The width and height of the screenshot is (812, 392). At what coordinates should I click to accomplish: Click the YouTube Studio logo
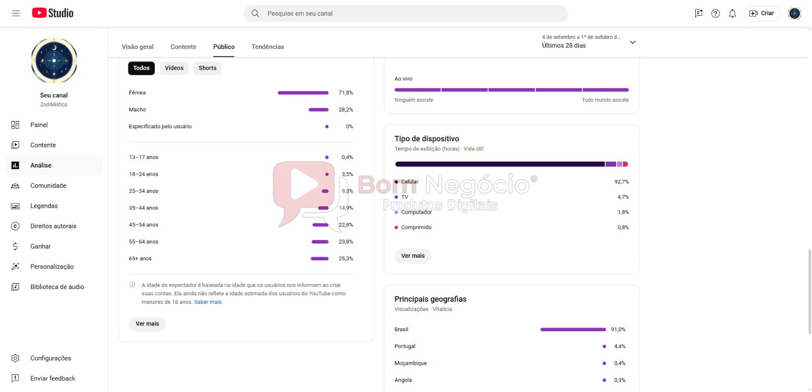(x=53, y=13)
